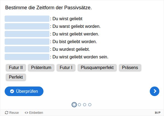Select blank before 'Du wirst geliebt werden.'
Image resolution: width=164 pixels, height=116 pixels.
tap(27, 34)
